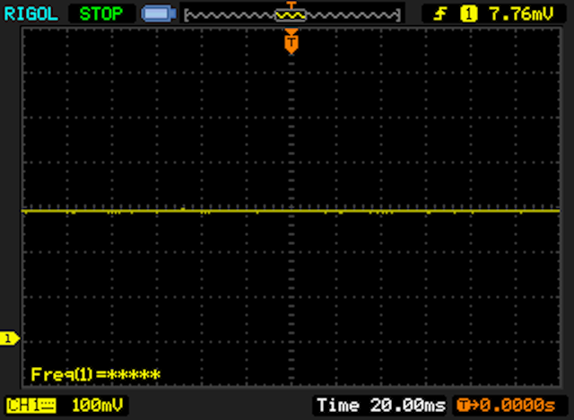Click the 100mV vertical scale value
This screenshot has width=574, height=420.
pos(98,406)
